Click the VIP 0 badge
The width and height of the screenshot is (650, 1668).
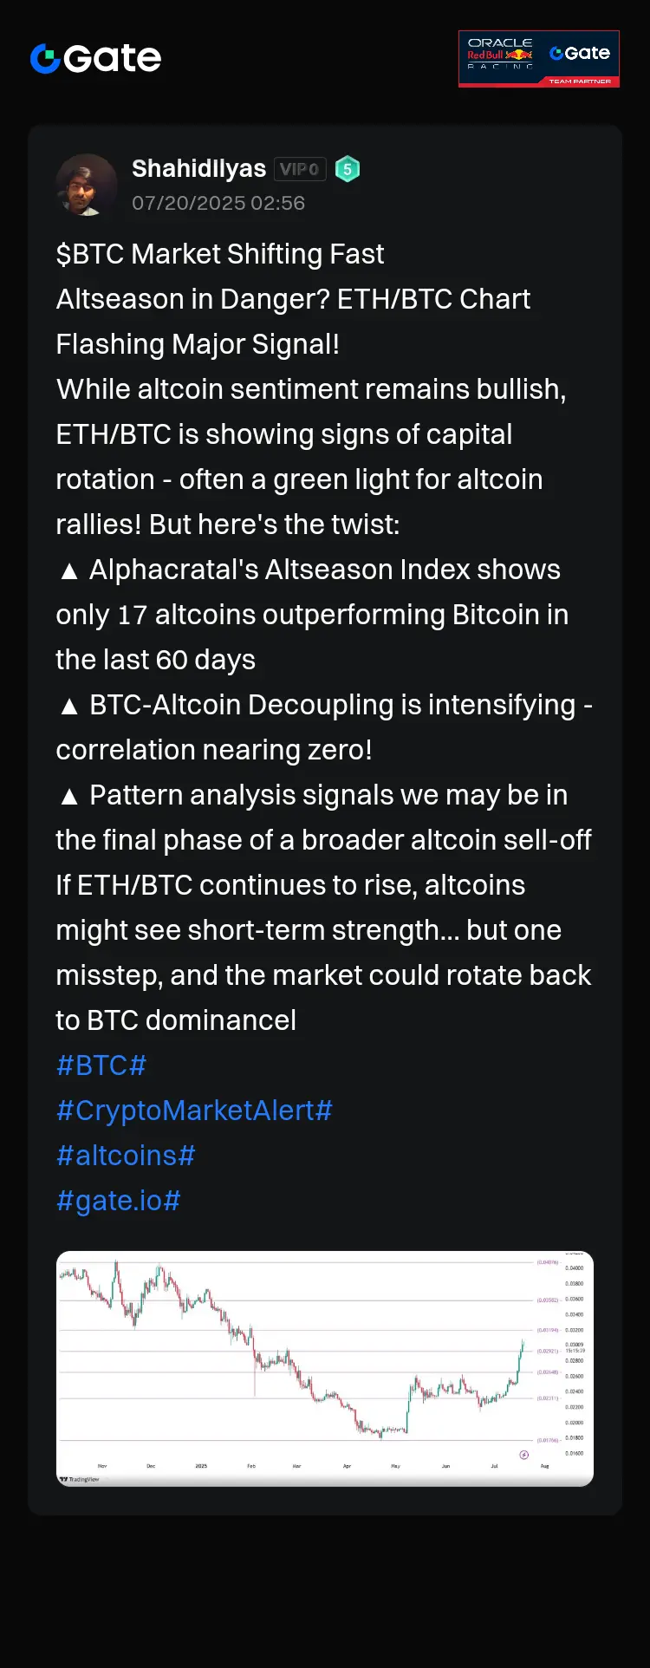[300, 169]
